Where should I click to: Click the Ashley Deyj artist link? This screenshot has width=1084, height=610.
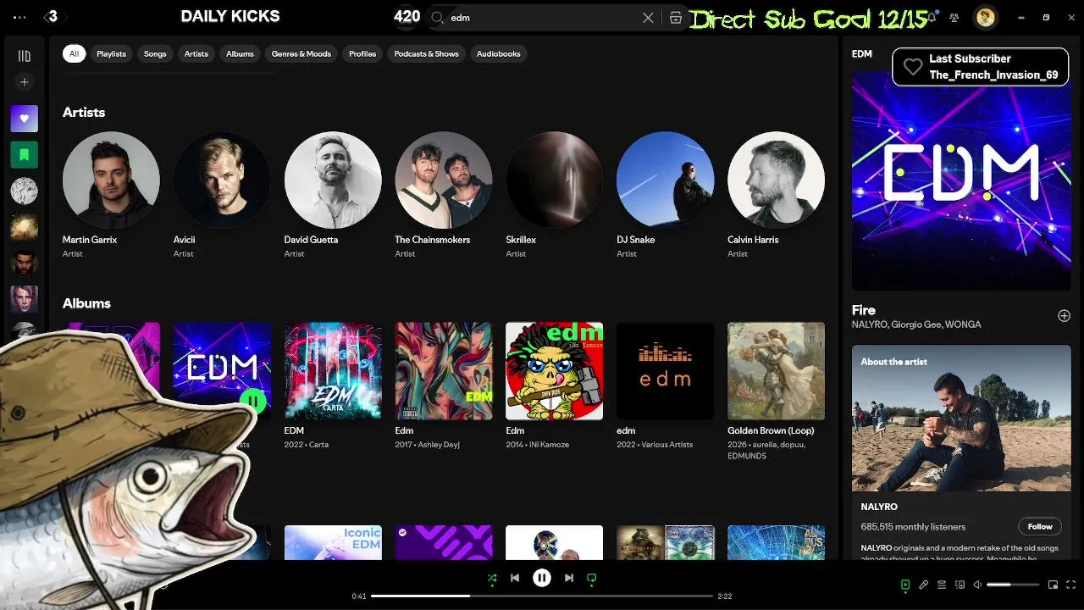[x=440, y=445]
